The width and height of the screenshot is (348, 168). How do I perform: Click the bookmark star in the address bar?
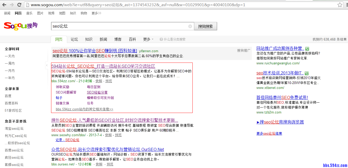[340, 4]
